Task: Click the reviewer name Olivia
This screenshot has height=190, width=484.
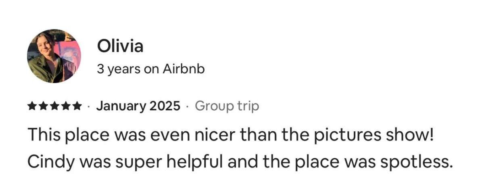Action: (120, 47)
